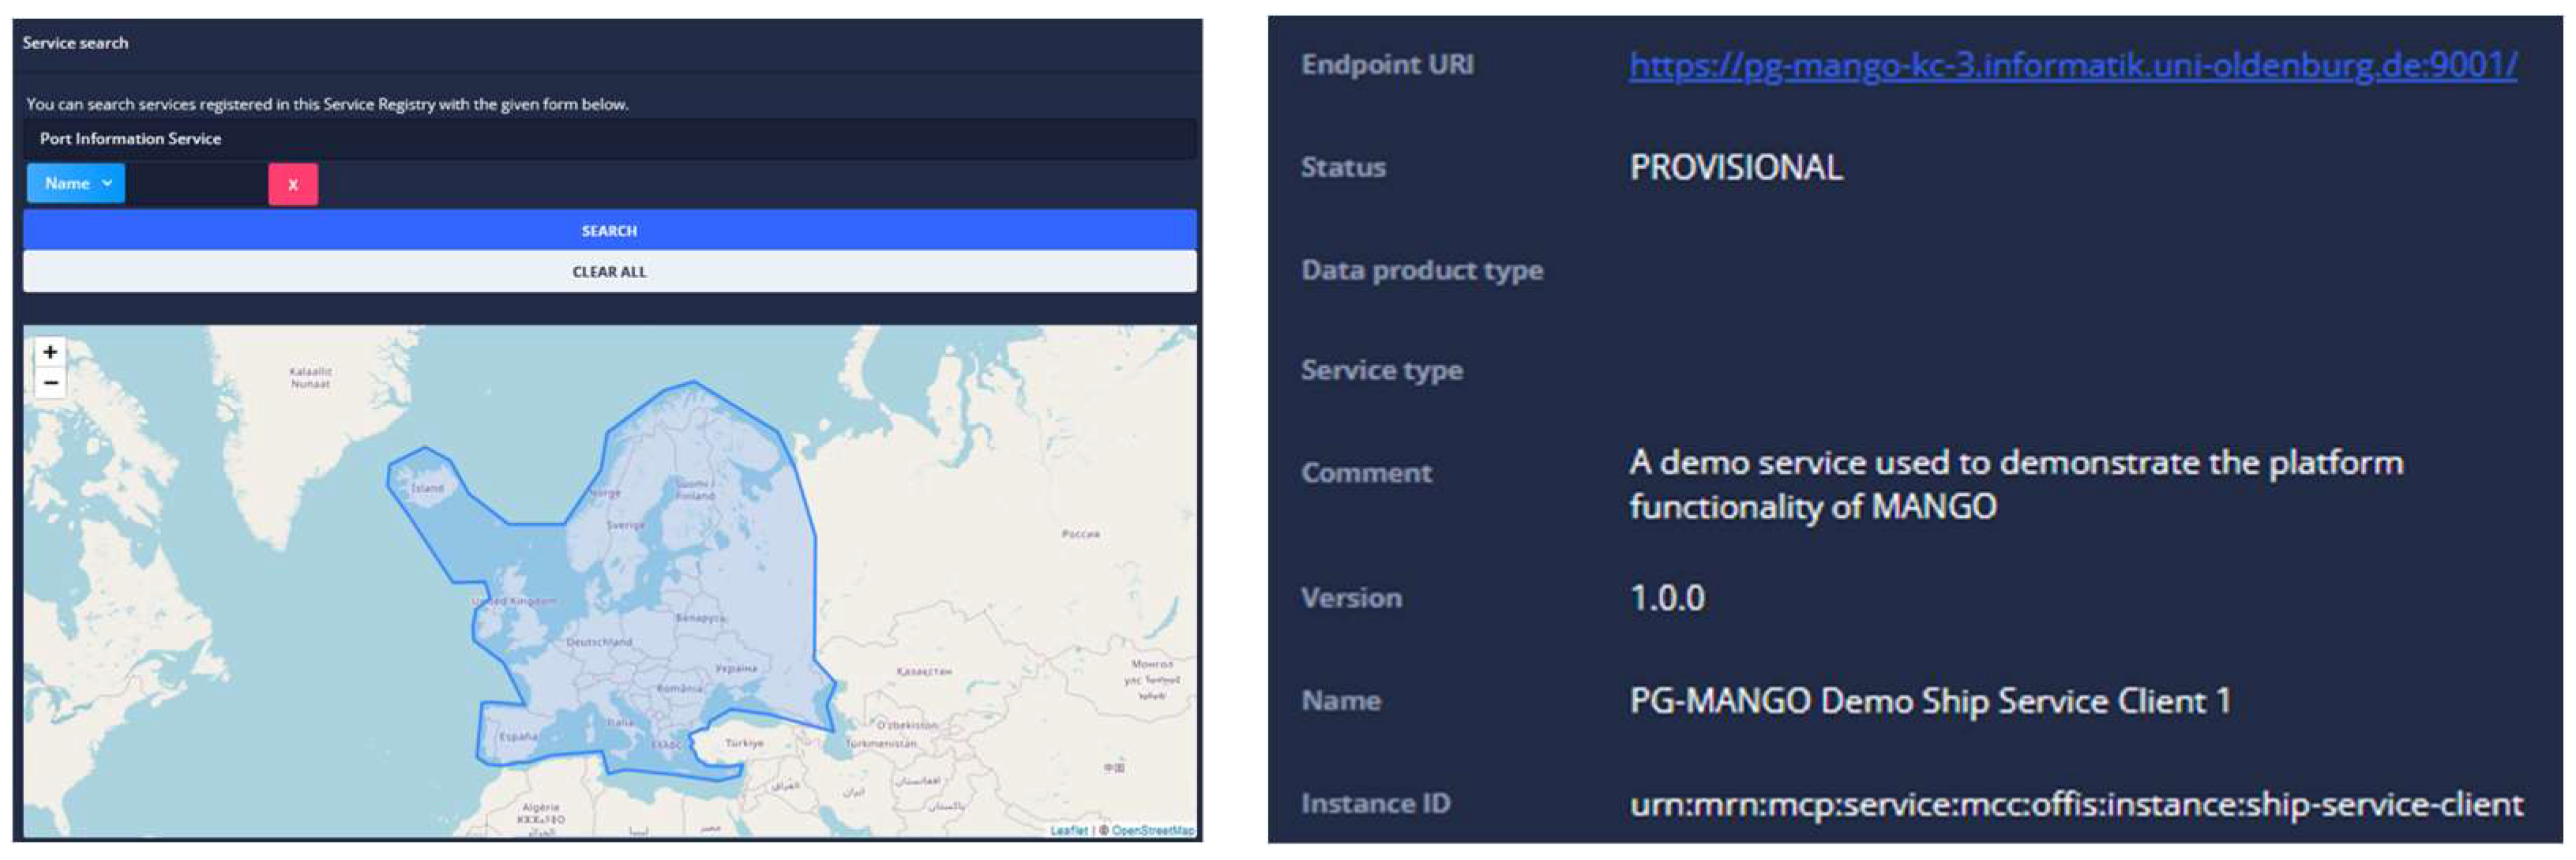Click the PG-MANGO Demo Ship Service Client name

pos(1929,701)
